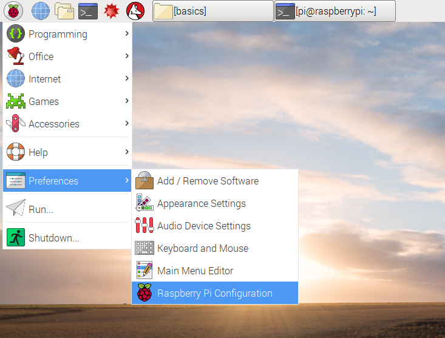
Task: Expand the Help submenu arrow
Action: (127, 152)
